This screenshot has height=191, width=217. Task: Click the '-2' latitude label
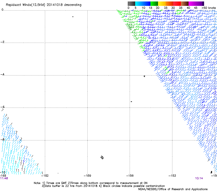pos(2,42)
